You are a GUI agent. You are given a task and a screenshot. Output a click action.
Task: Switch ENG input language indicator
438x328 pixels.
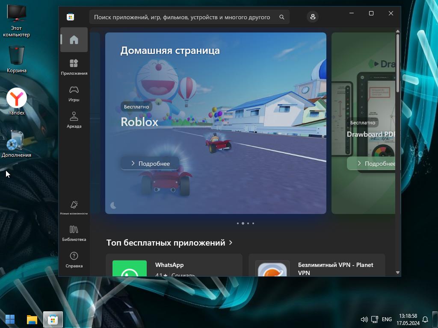tap(387, 319)
